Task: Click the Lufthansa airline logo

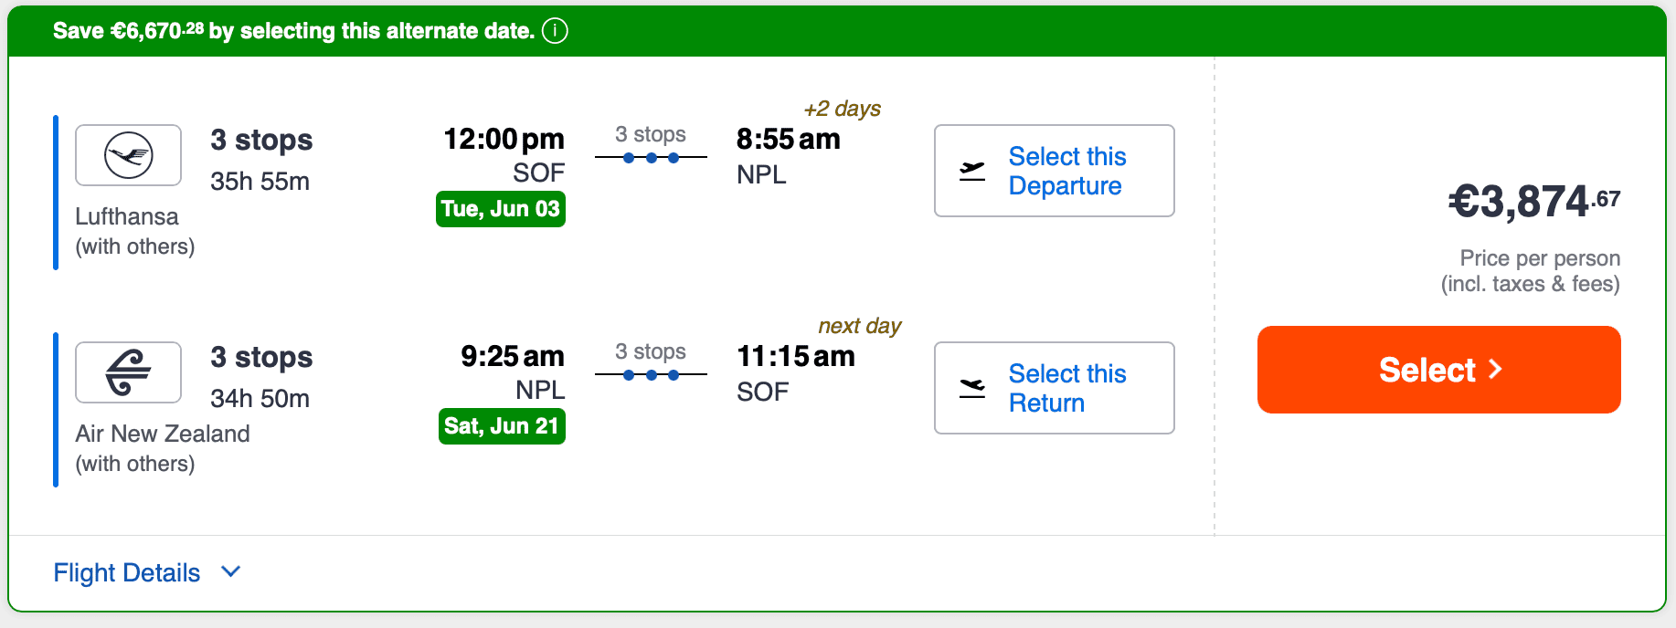Action: point(128,155)
